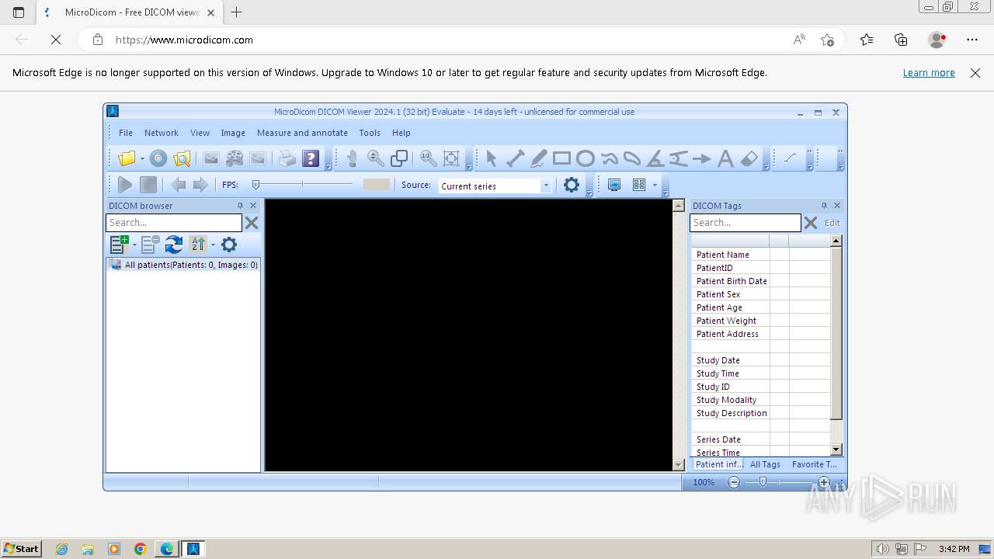Expand the add patient dropdown arrow

(x=134, y=245)
